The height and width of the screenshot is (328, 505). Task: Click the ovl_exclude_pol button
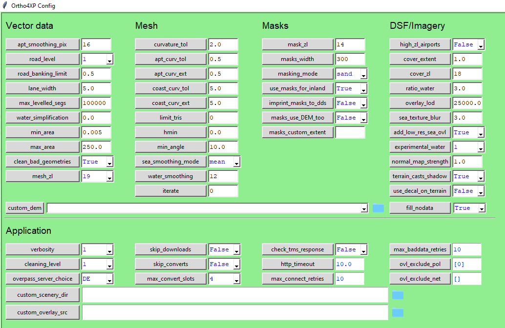420,264
